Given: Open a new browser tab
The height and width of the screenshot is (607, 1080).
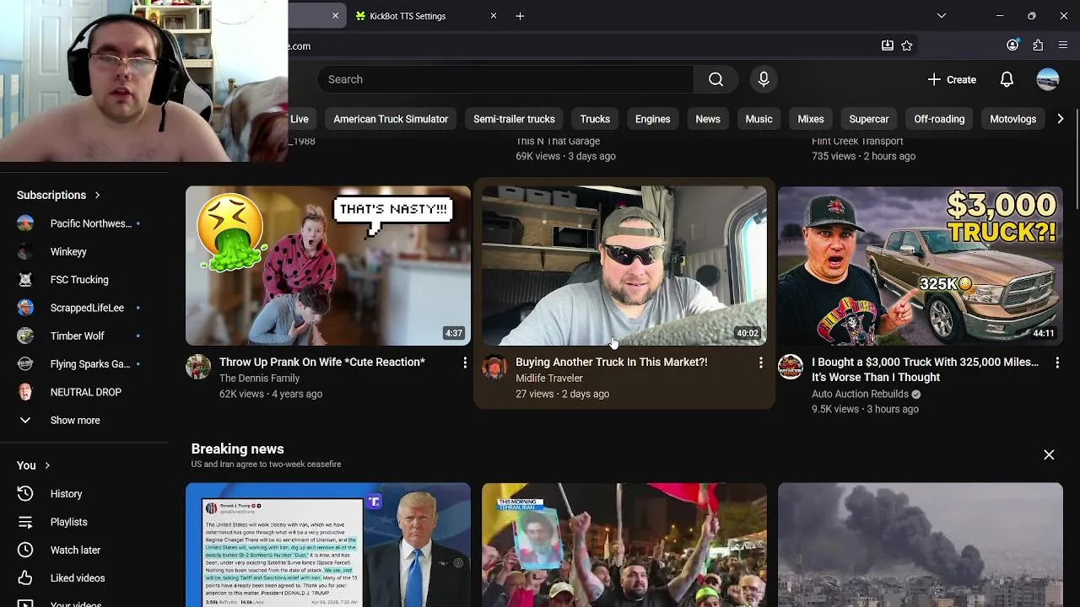Looking at the screenshot, I should 520,16.
